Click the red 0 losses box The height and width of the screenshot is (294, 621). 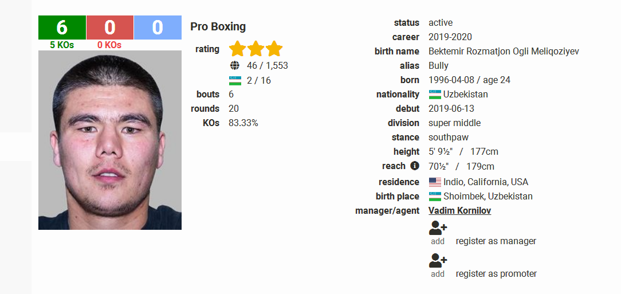click(x=109, y=28)
